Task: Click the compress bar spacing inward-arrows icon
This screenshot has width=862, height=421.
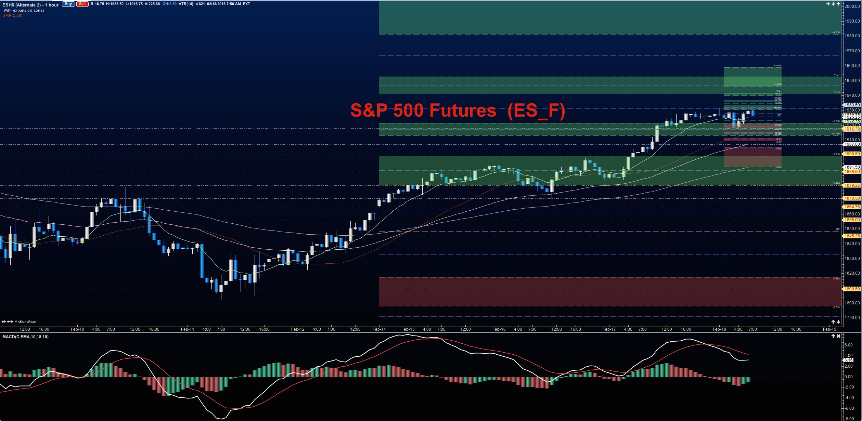Action: (10, 322)
